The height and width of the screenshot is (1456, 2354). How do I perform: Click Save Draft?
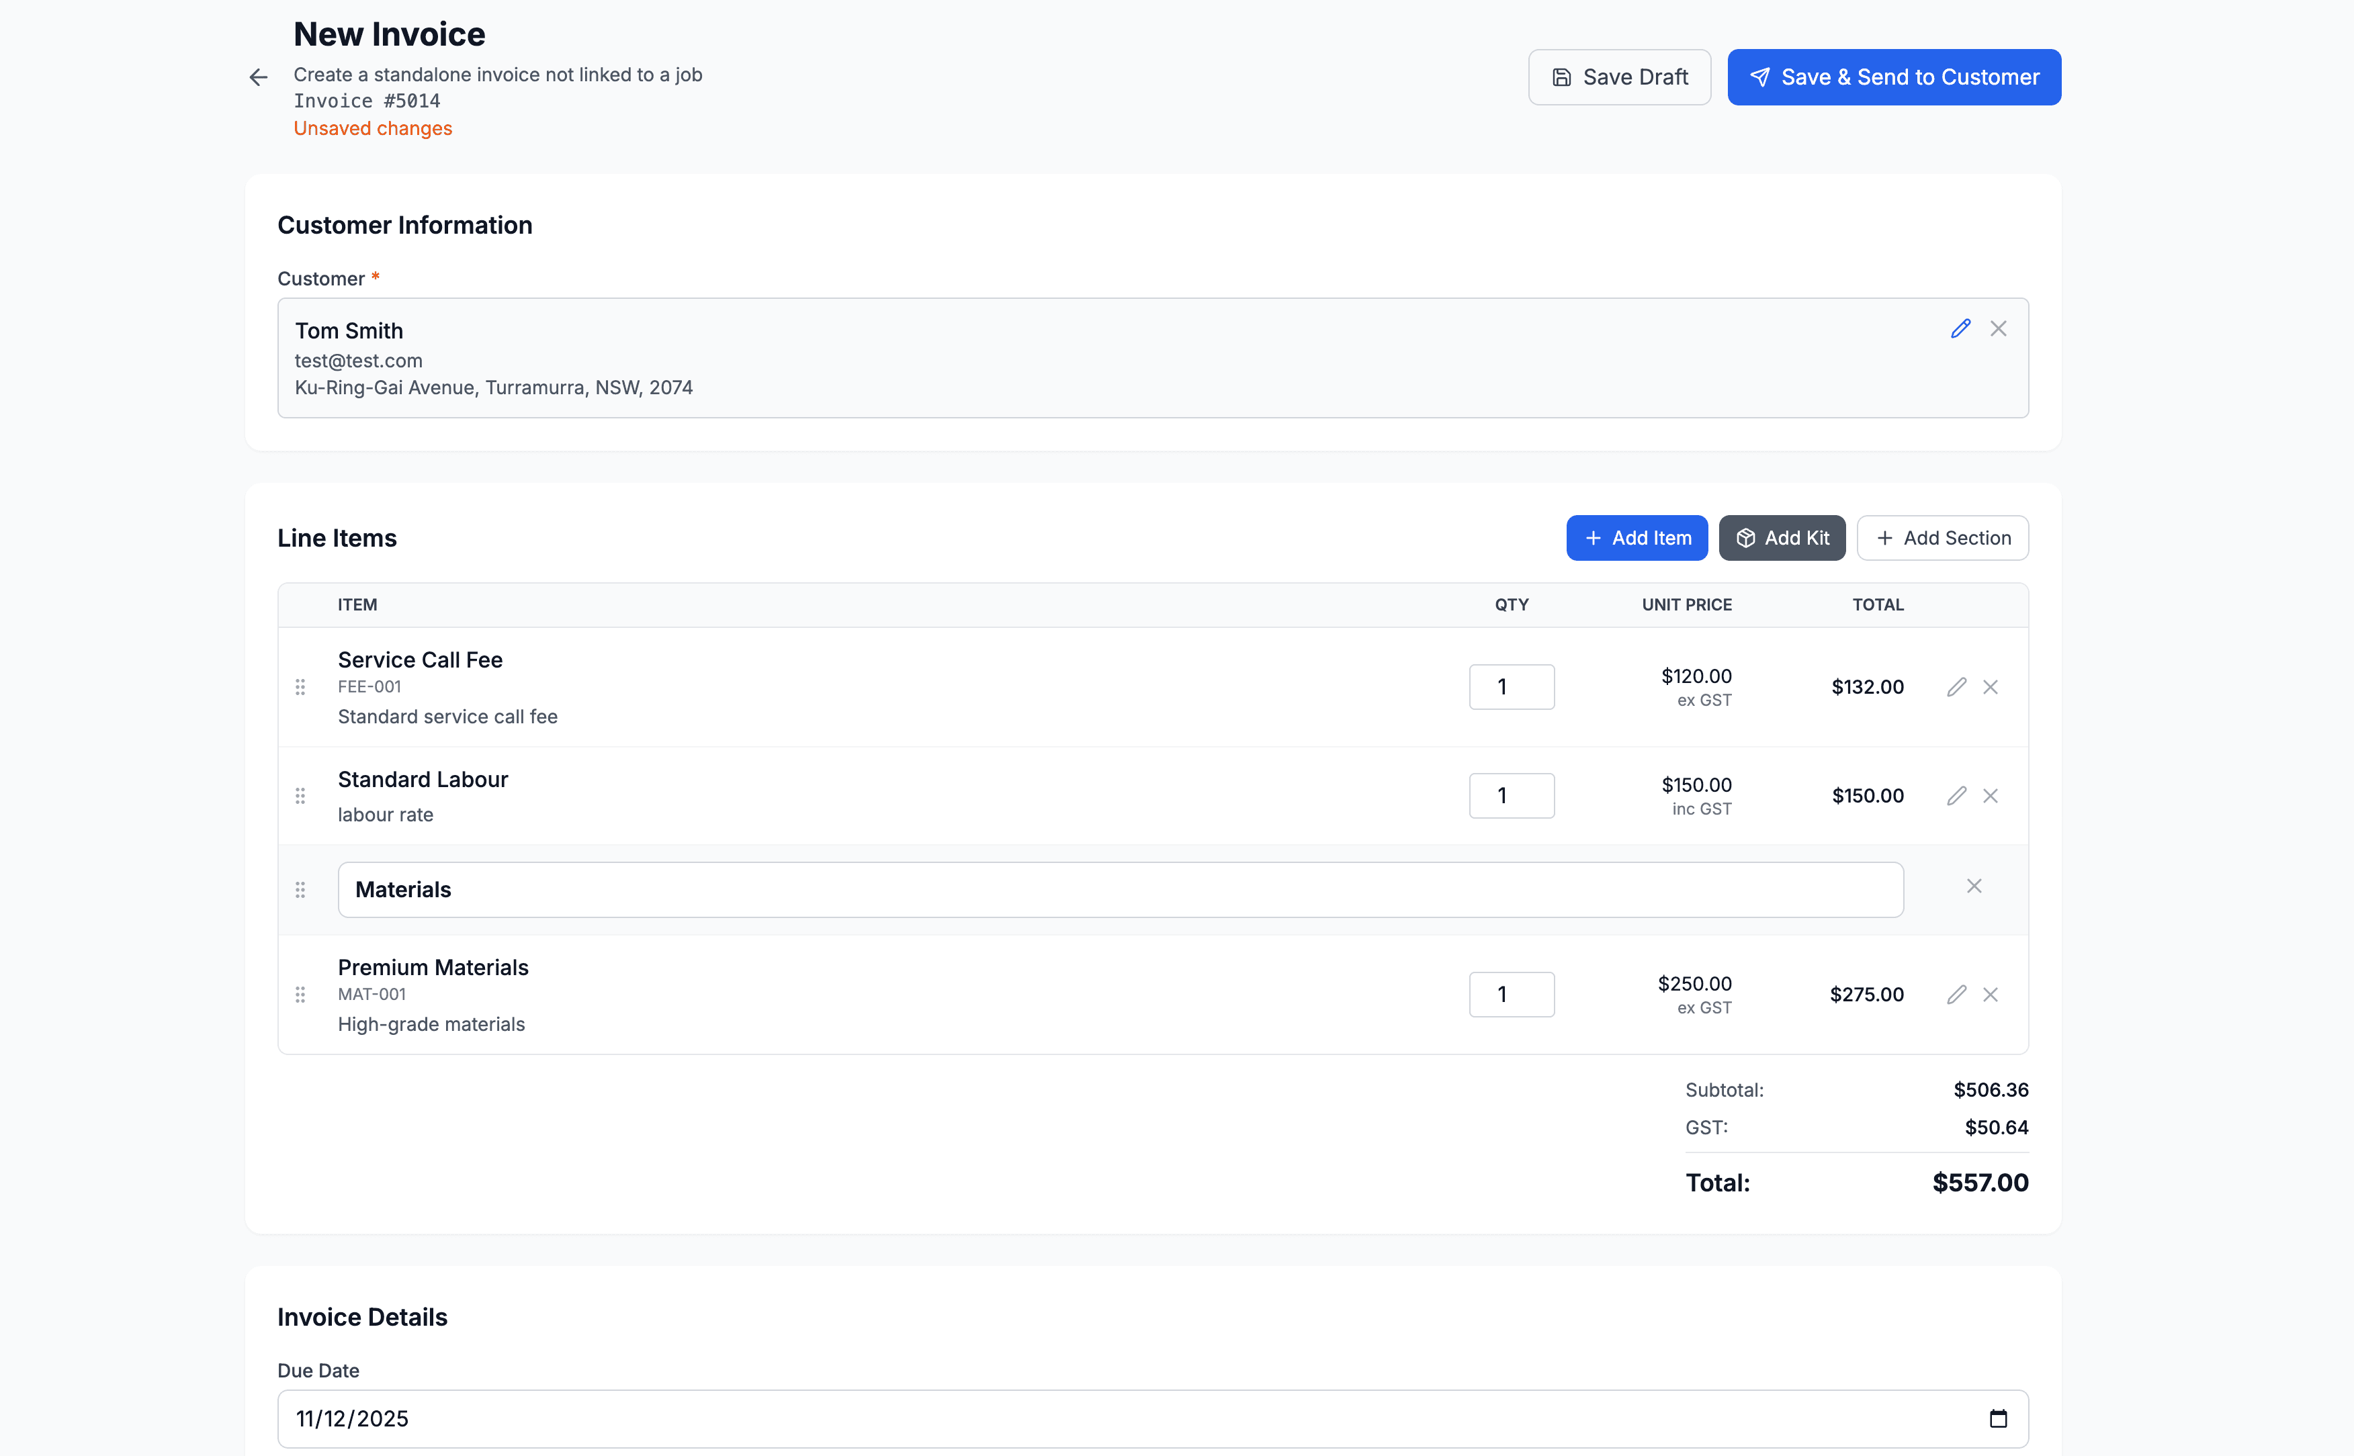click(x=1619, y=77)
